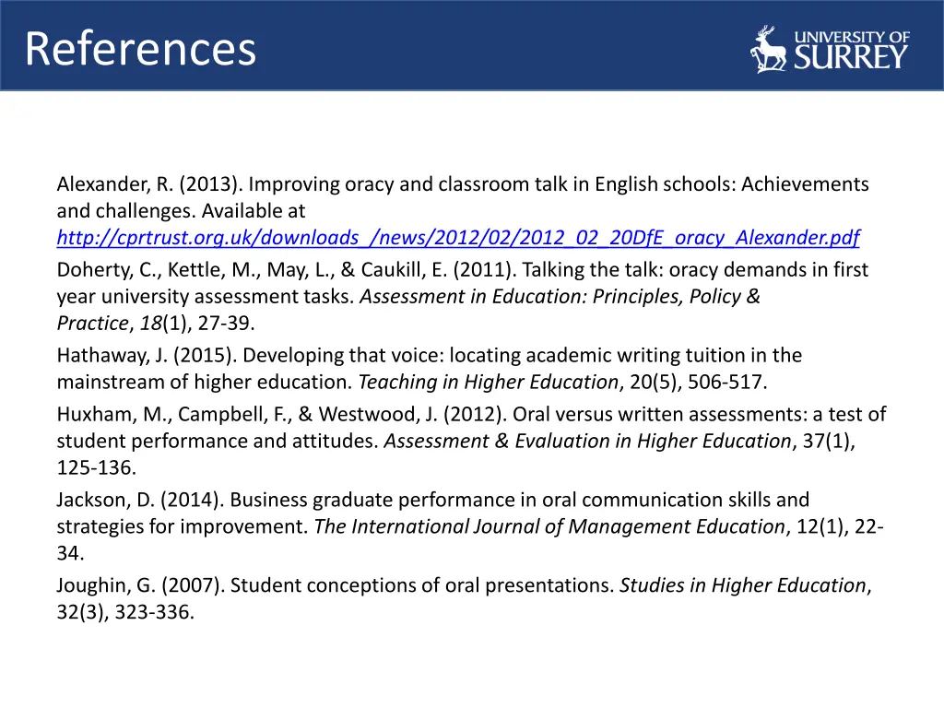Click Assessment & Evaluation in Higher Education text
This screenshot has height=708, width=944.
coord(587,442)
